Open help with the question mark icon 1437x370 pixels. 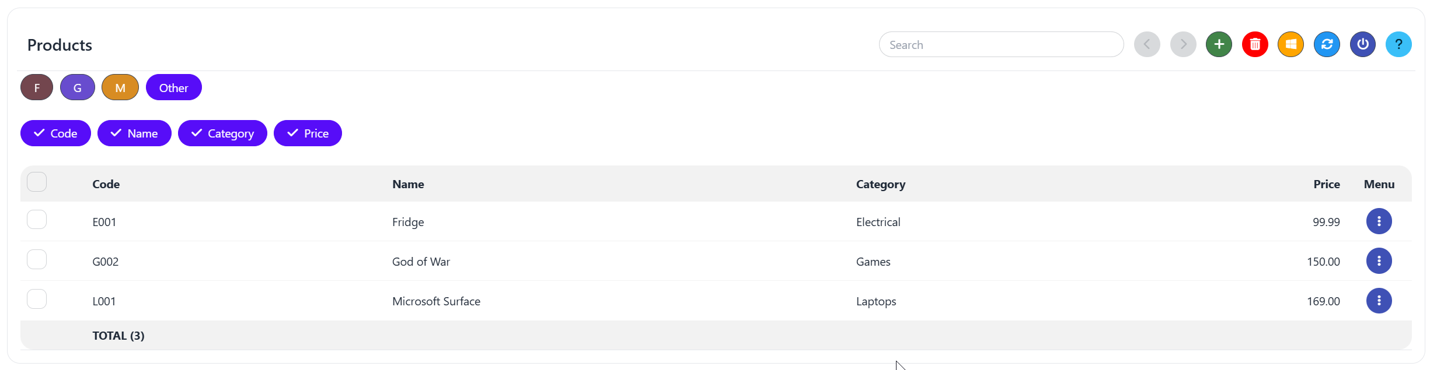point(1398,44)
